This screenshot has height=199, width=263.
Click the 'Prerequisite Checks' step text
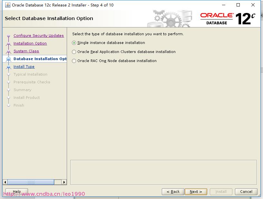click(x=32, y=82)
